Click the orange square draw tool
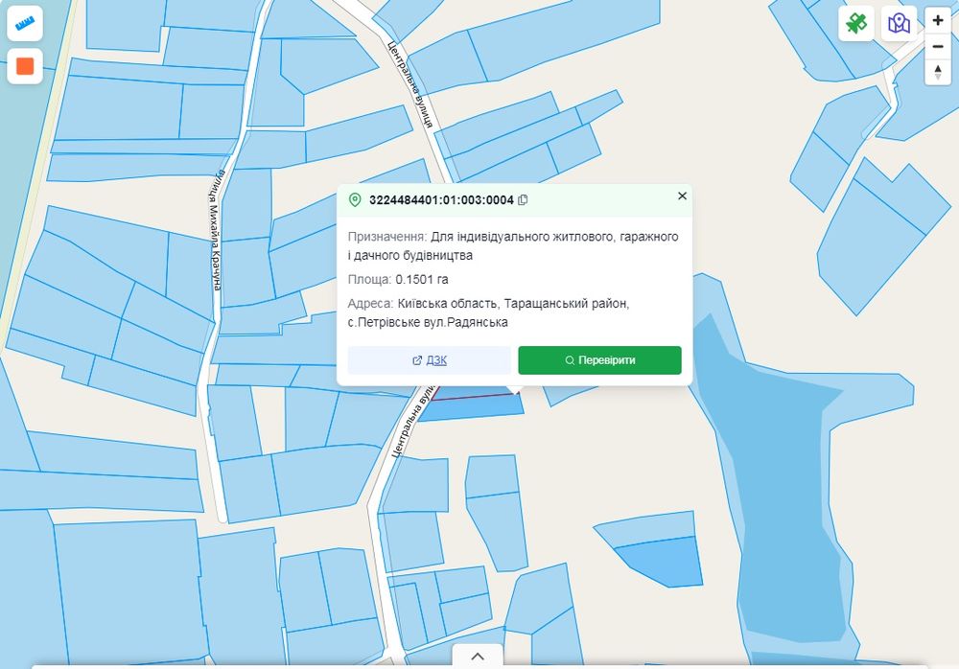 tap(25, 66)
